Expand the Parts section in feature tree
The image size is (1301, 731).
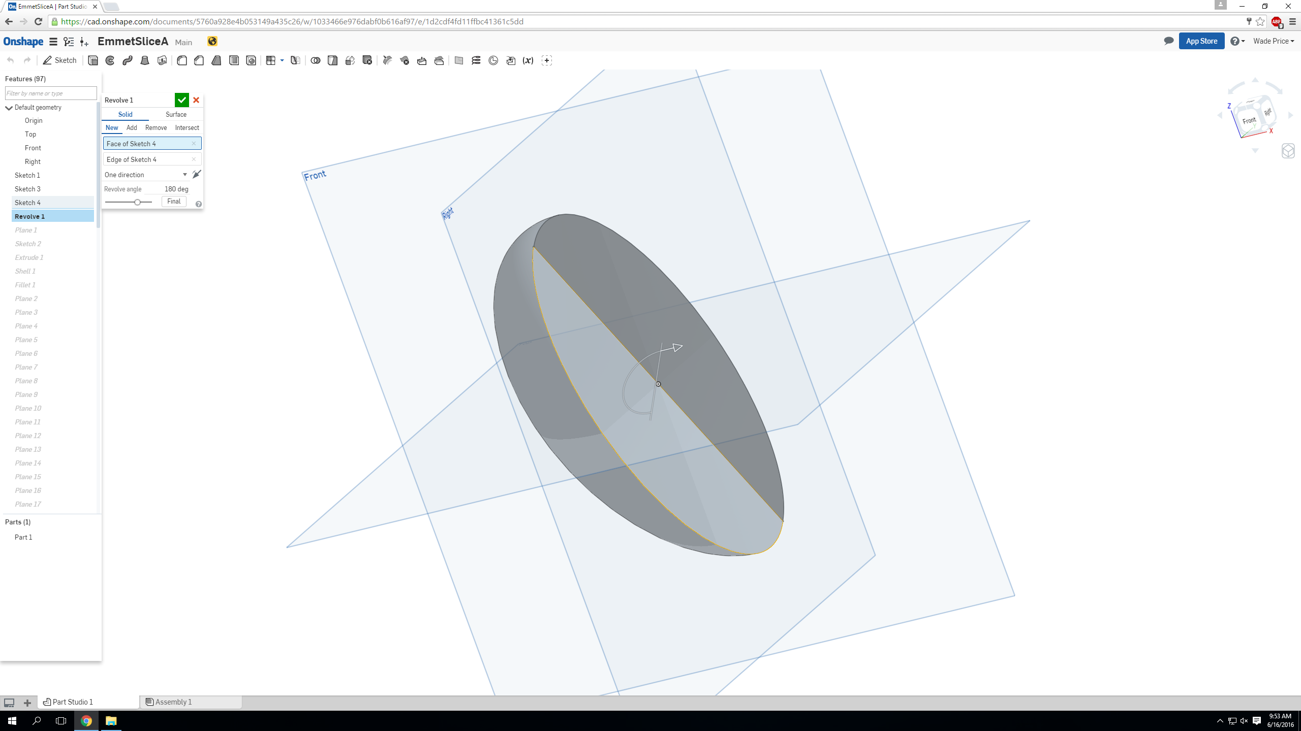pos(17,521)
